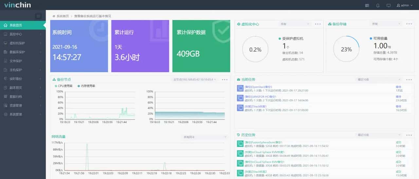Expand 文件保护 sidebar menu
419x179 pixels.
pos(23,61)
